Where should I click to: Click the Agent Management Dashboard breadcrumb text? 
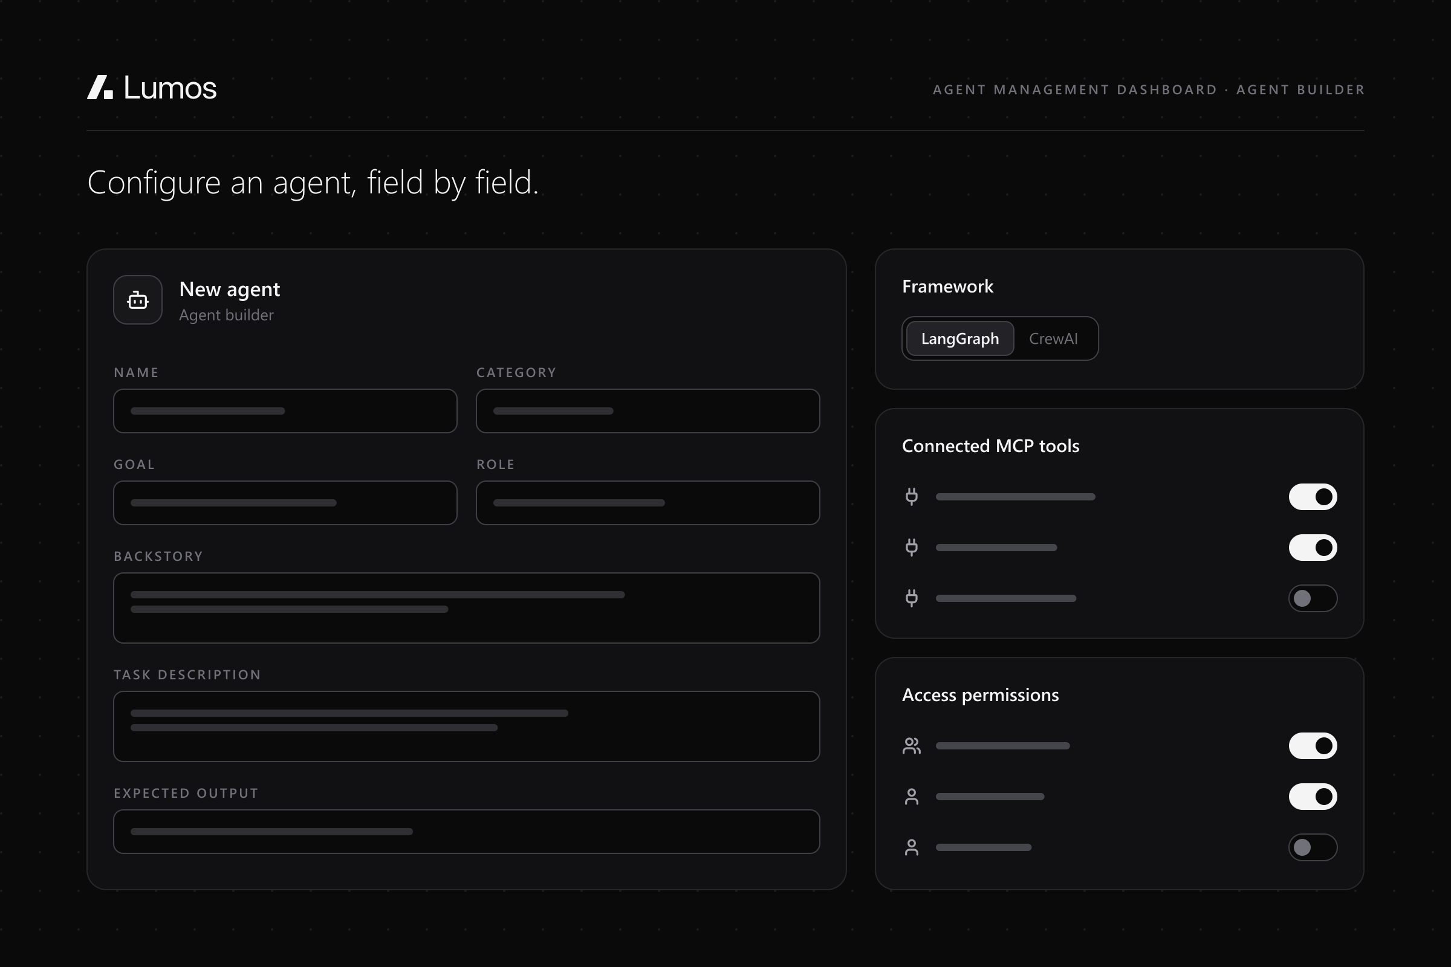[1075, 90]
